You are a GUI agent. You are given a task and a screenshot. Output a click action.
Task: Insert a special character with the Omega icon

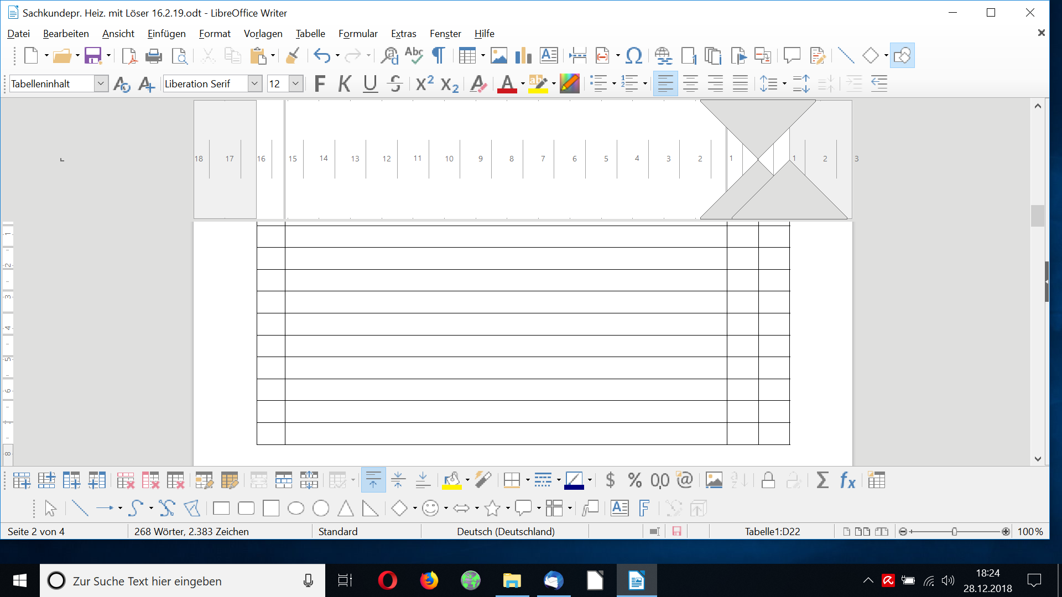[634, 55]
